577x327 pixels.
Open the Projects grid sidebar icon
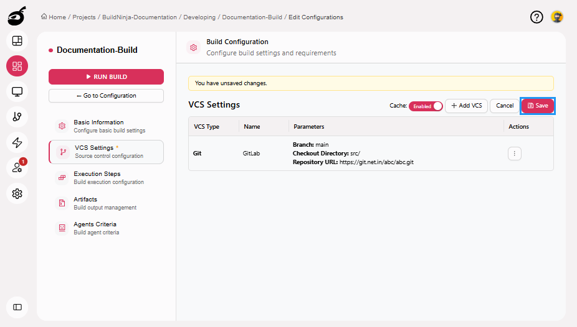click(x=17, y=66)
